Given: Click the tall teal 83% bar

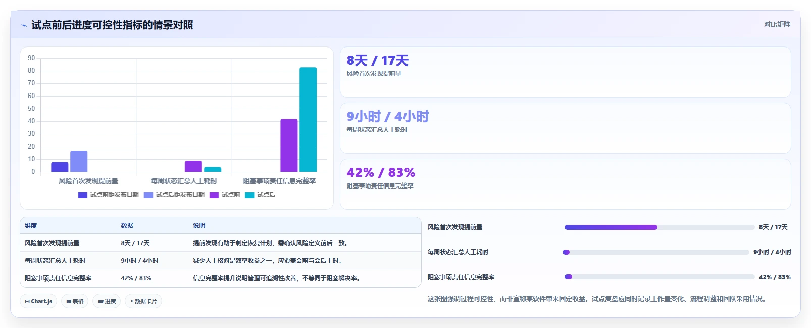Looking at the screenshot, I should pos(308,119).
